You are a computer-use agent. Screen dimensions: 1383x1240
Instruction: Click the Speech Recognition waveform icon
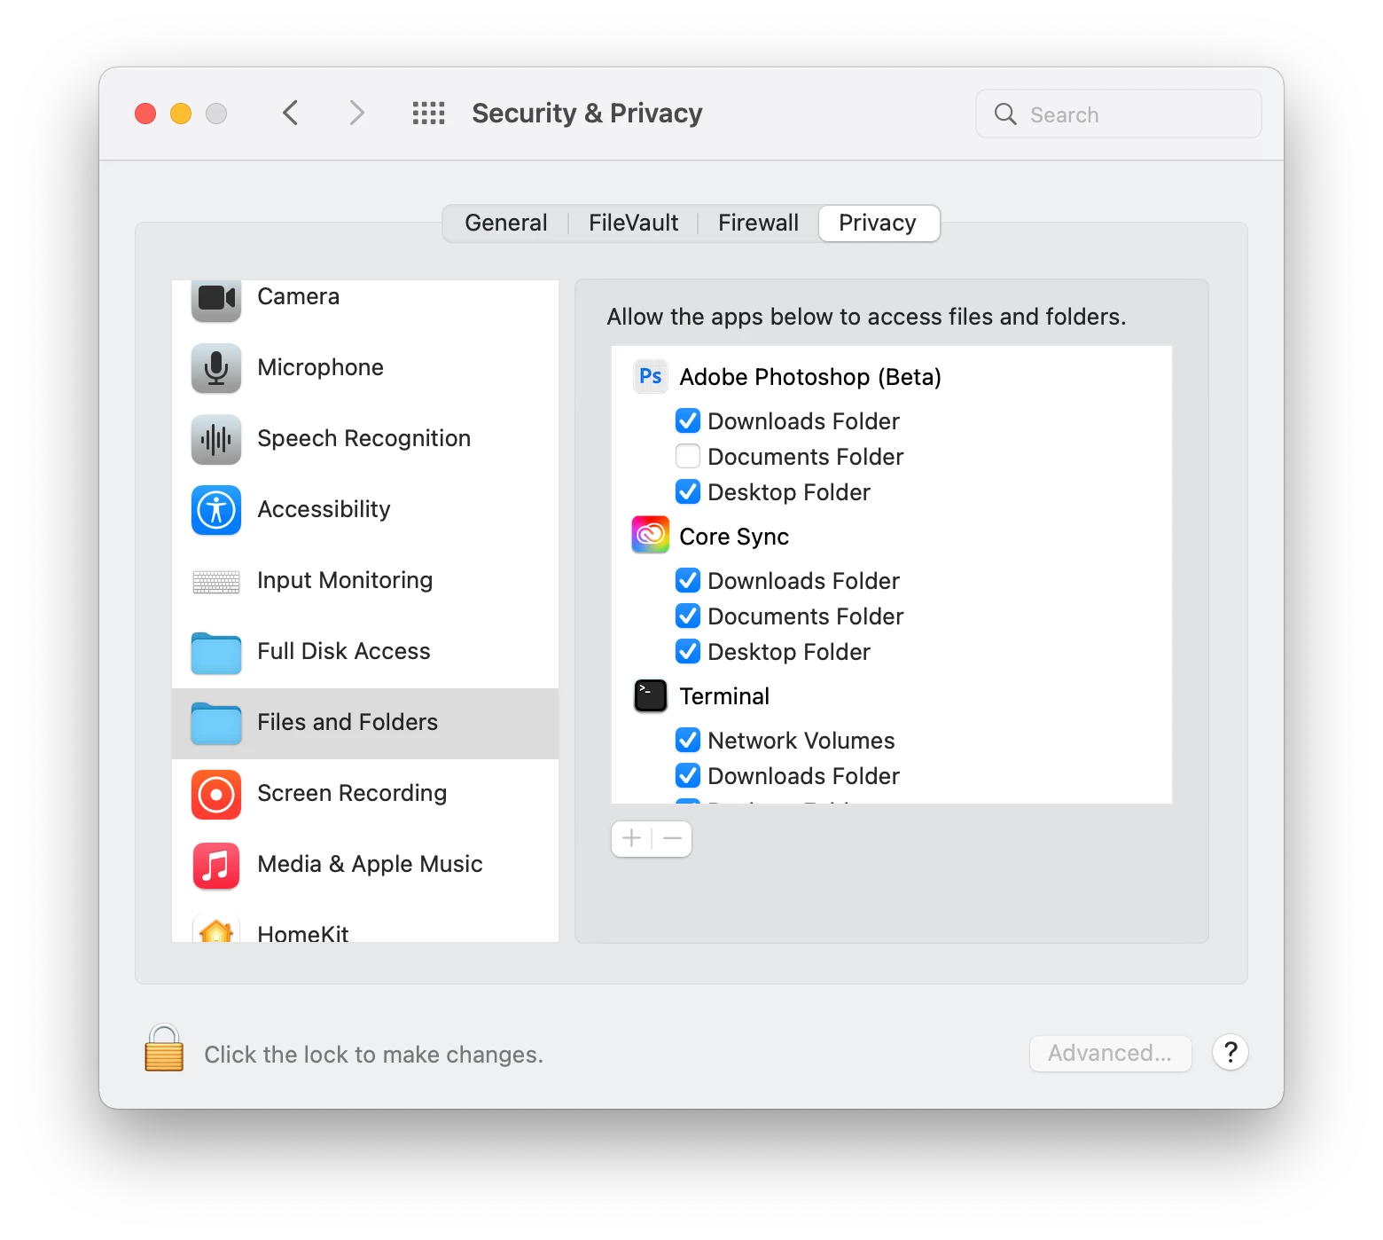tap(216, 439)
